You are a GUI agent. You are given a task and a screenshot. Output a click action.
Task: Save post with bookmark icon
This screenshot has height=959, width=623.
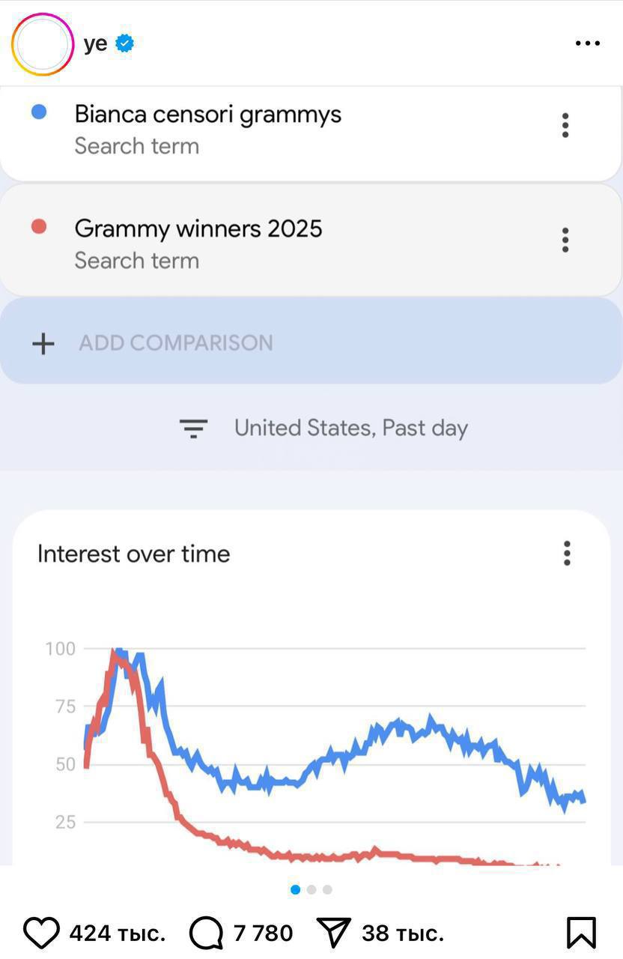[x=581, y=933]
